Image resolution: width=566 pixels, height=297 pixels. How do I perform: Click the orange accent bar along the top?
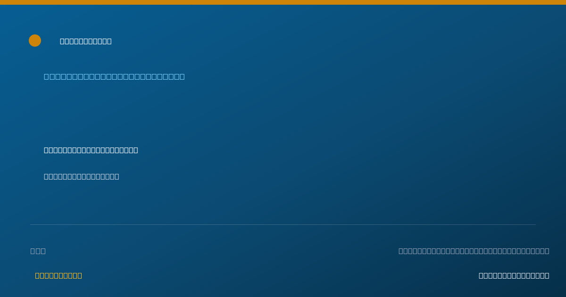[x=283, y=2]
